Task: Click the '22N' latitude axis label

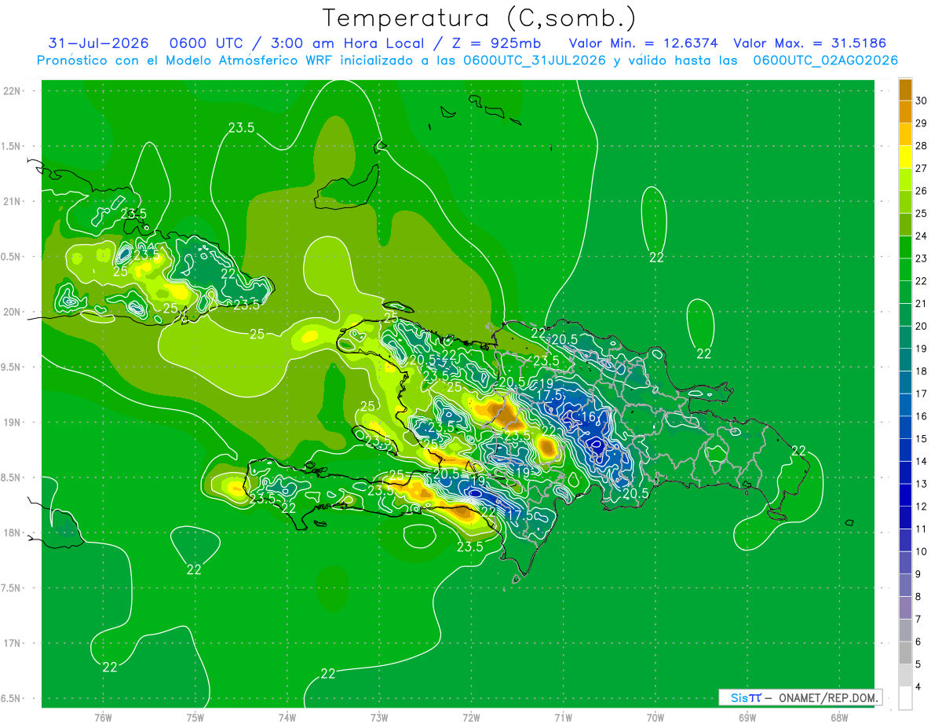Action: click(x=12, y=91)
